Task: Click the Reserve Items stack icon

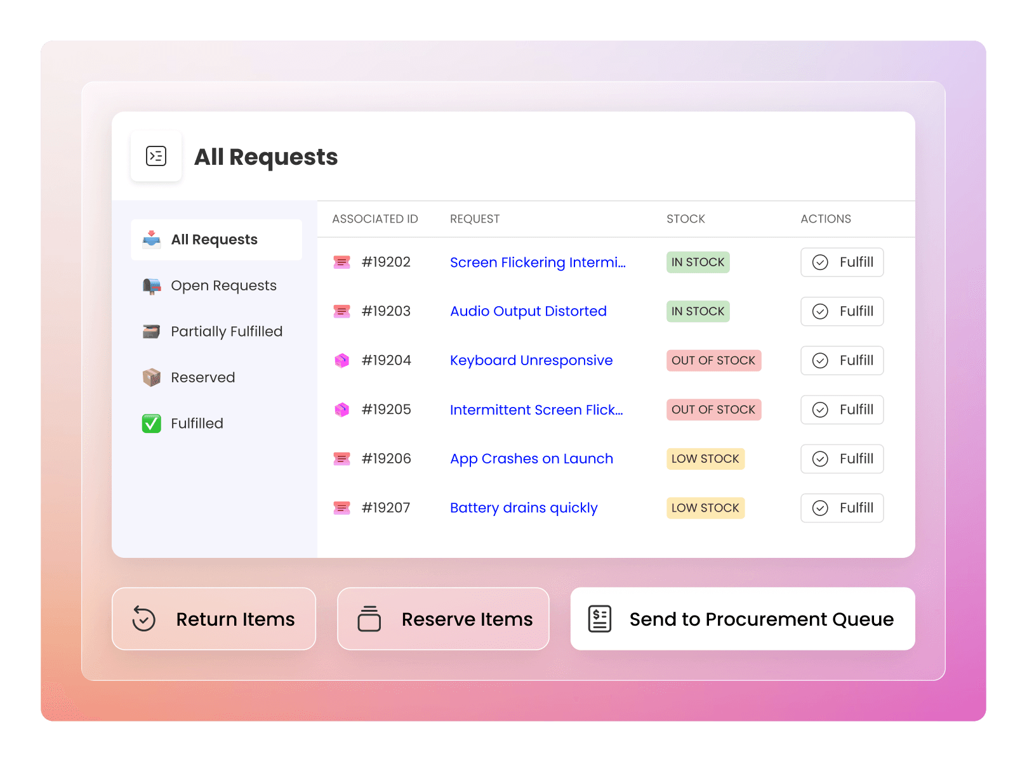Action: (369, 619)
